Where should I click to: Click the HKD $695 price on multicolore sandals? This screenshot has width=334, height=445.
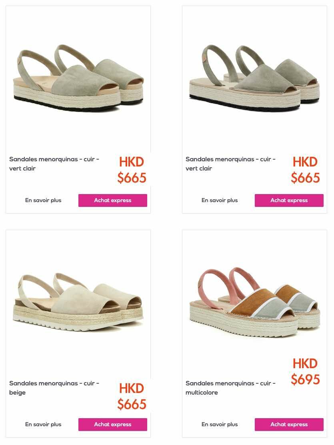(305, 371)
